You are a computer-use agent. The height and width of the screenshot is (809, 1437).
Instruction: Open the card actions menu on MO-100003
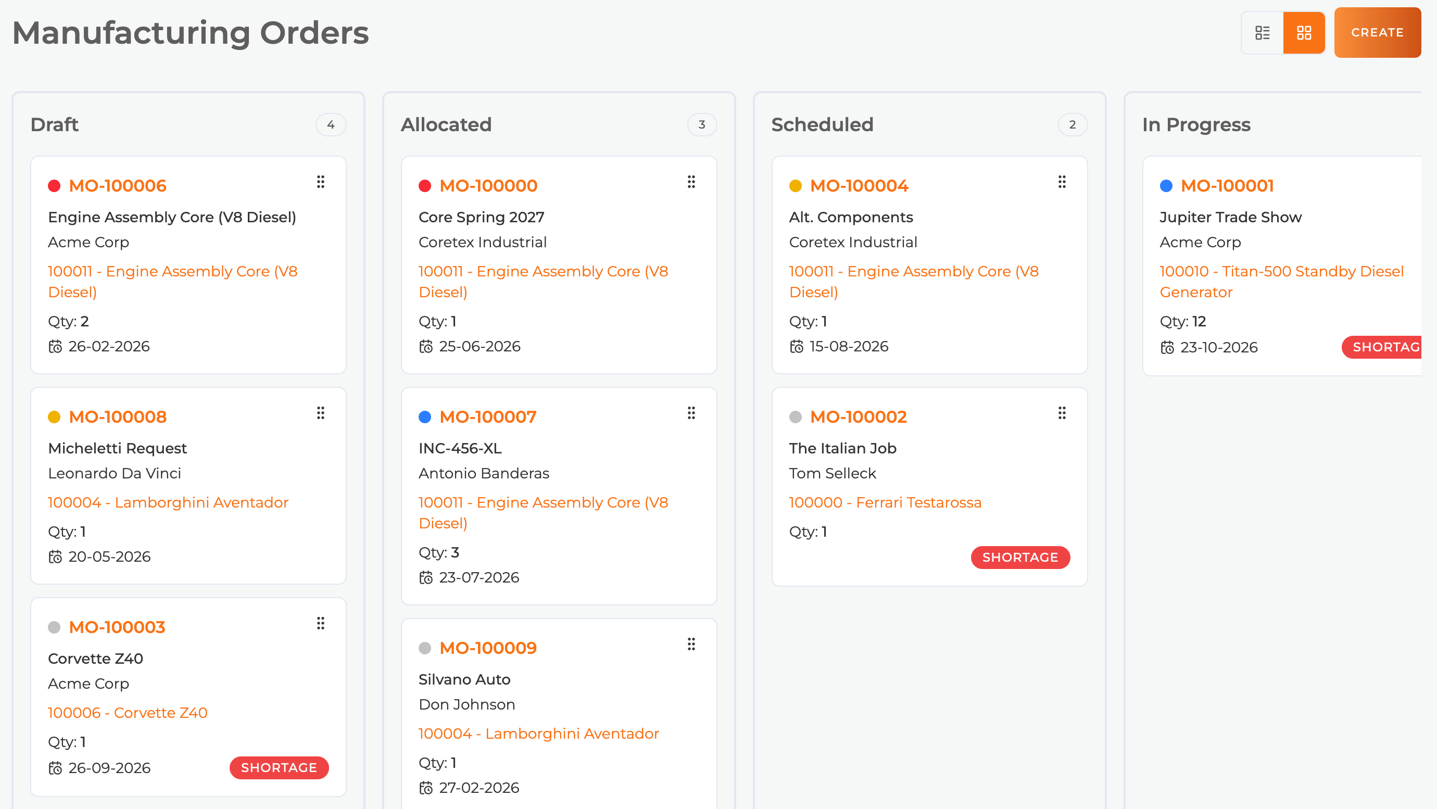(321, 623)
